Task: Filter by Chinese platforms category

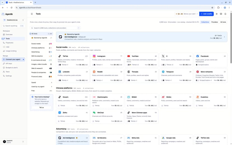Action: [41, 48]
